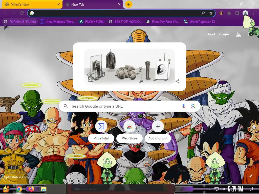Screen dimensions: 259x194
Task: Open the Word Replacer II bookmark
Action: point(200,22)
